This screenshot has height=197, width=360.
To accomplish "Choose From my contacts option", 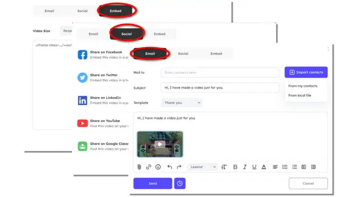I will click(303, 86).
